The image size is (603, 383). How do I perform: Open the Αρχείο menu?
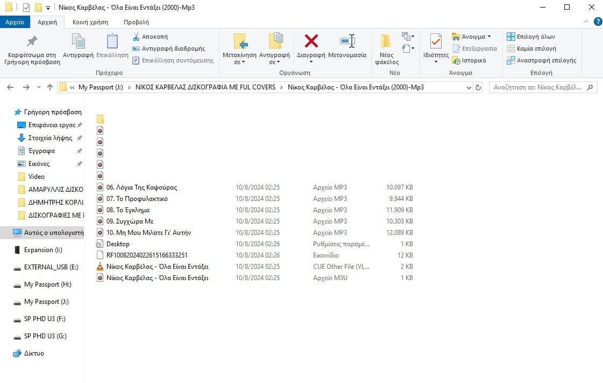(x=15, y=22)
